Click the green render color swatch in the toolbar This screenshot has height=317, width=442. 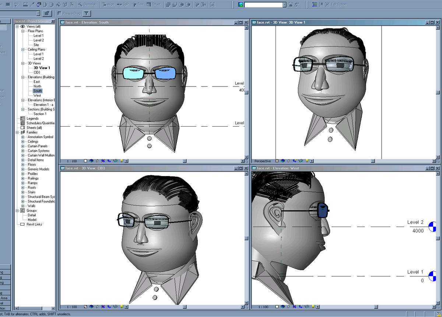[x=240, y=4]
